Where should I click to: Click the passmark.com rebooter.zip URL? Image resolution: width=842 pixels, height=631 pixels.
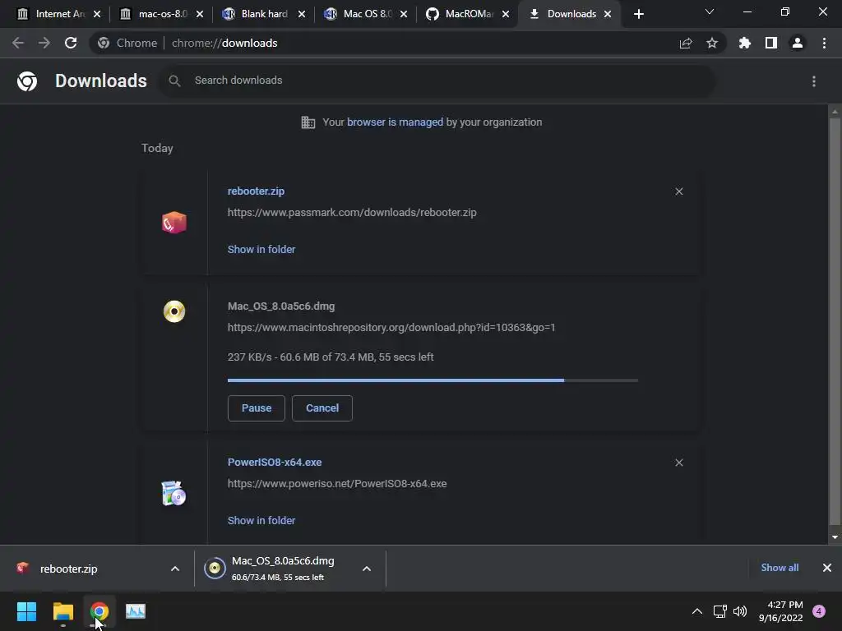(x=352, y=213)
